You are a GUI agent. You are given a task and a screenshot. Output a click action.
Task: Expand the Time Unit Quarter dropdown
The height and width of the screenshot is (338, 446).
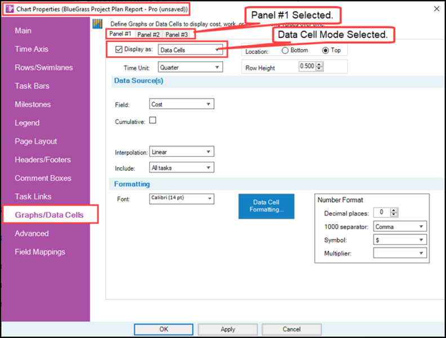190,68
